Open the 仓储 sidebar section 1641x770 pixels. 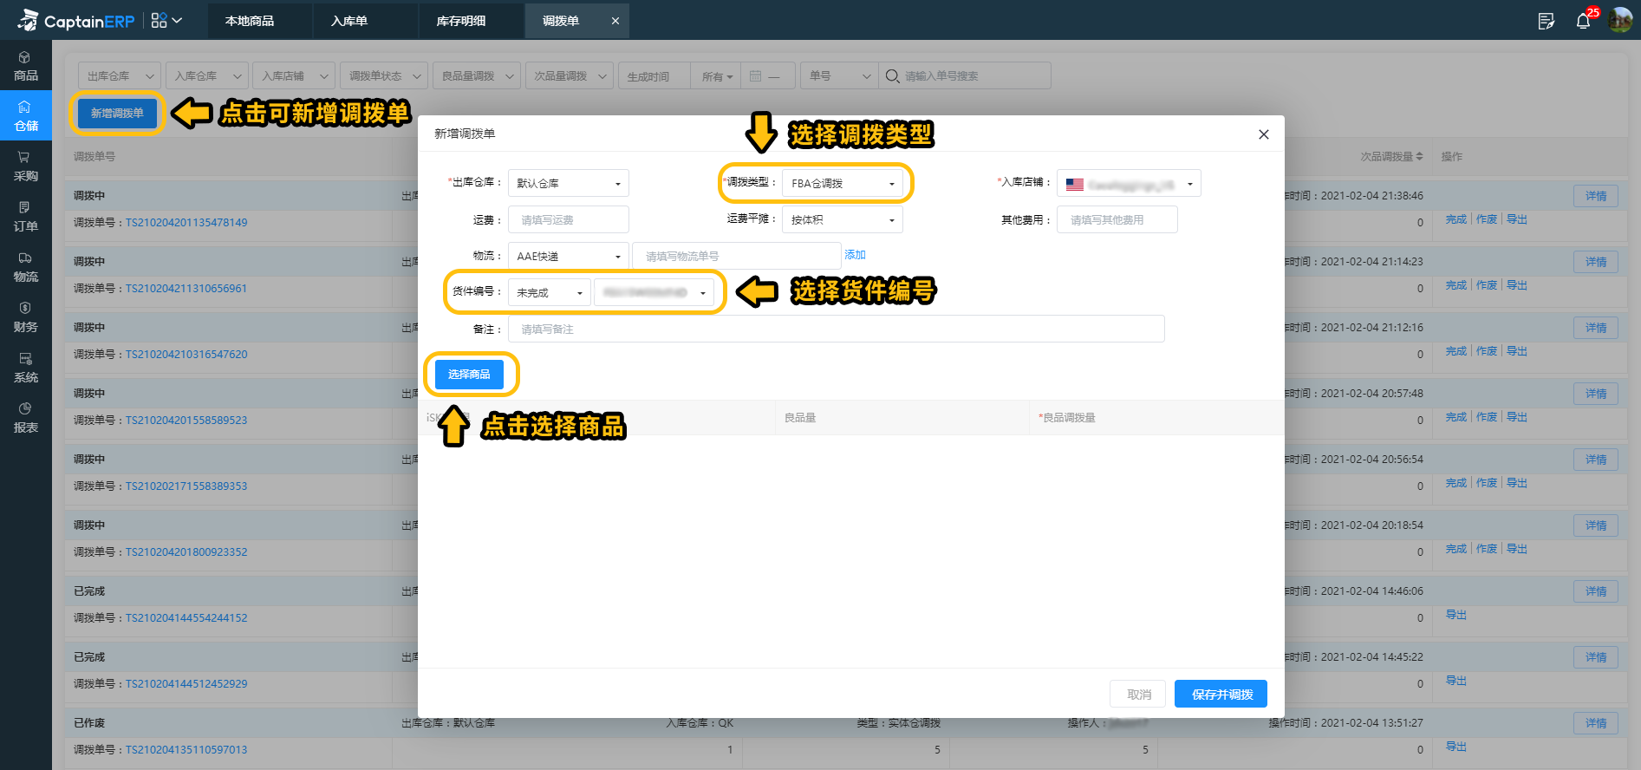25,115
